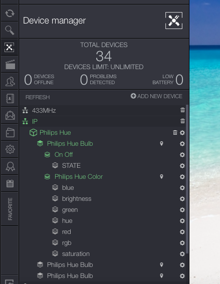
Task: Click the REFRESH link
Action: [x=38, y=97]
